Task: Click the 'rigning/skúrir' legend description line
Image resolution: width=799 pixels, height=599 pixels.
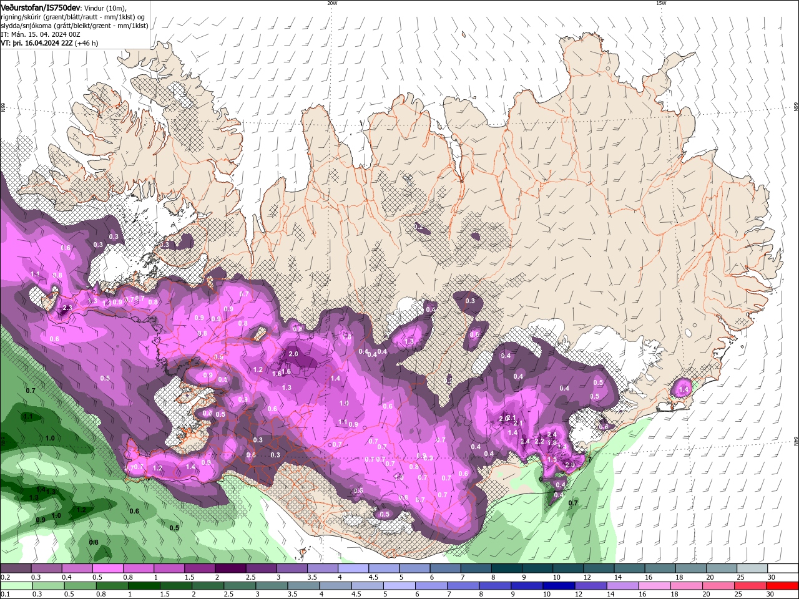Action: coord(73,17)
